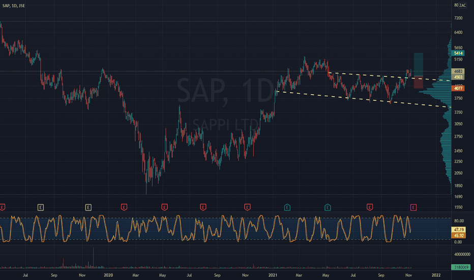This screenshot has height=280, width=474.
Task: Select the red stop-loss zone of long position
Action: [419, 82]
